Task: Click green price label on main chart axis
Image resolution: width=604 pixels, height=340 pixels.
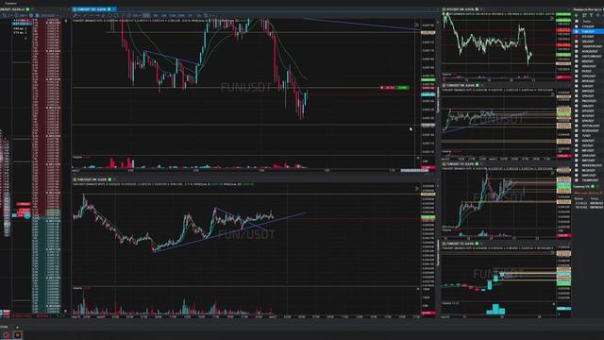Action: (x=428, y=79)
